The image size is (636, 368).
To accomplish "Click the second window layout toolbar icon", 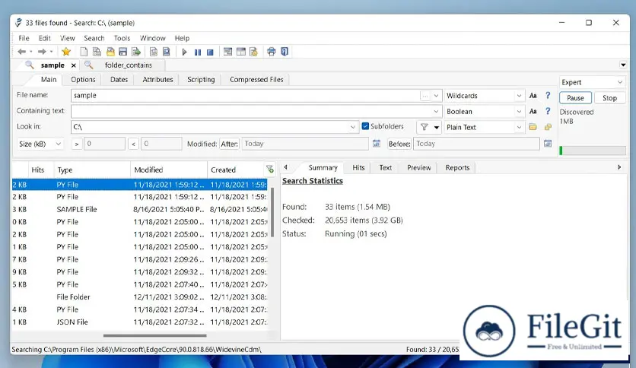I will (241, 52).
